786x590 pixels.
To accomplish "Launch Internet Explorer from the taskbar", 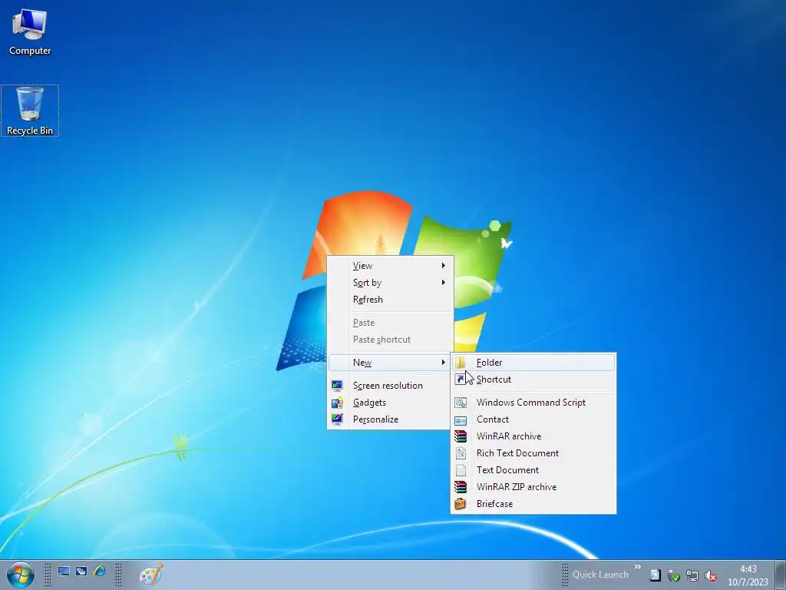I will click(99, 572).
